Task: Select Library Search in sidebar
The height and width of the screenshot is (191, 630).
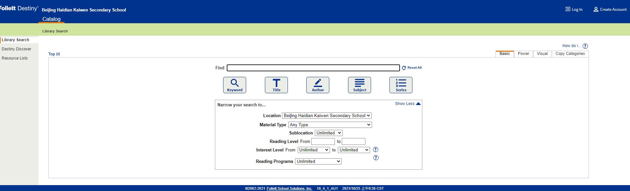Action: click(x=15, y=40)
